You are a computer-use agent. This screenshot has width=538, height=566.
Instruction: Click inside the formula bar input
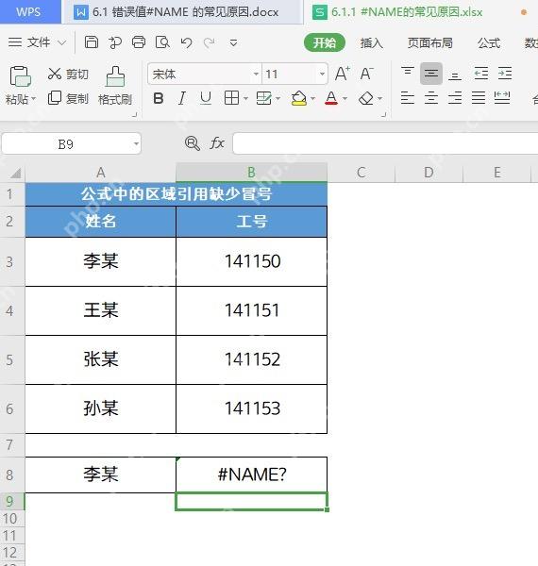385,143
